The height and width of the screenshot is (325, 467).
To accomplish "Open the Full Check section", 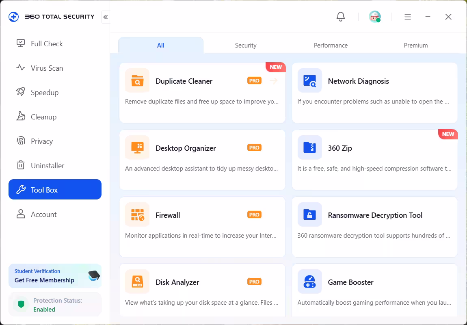I will point(55,43).
